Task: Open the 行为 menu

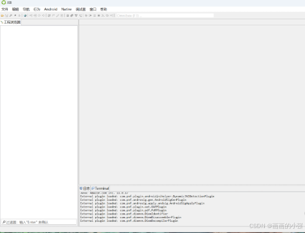Action: (37, 9)
